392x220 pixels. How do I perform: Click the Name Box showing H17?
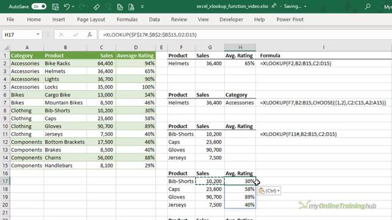coord(18,35)
